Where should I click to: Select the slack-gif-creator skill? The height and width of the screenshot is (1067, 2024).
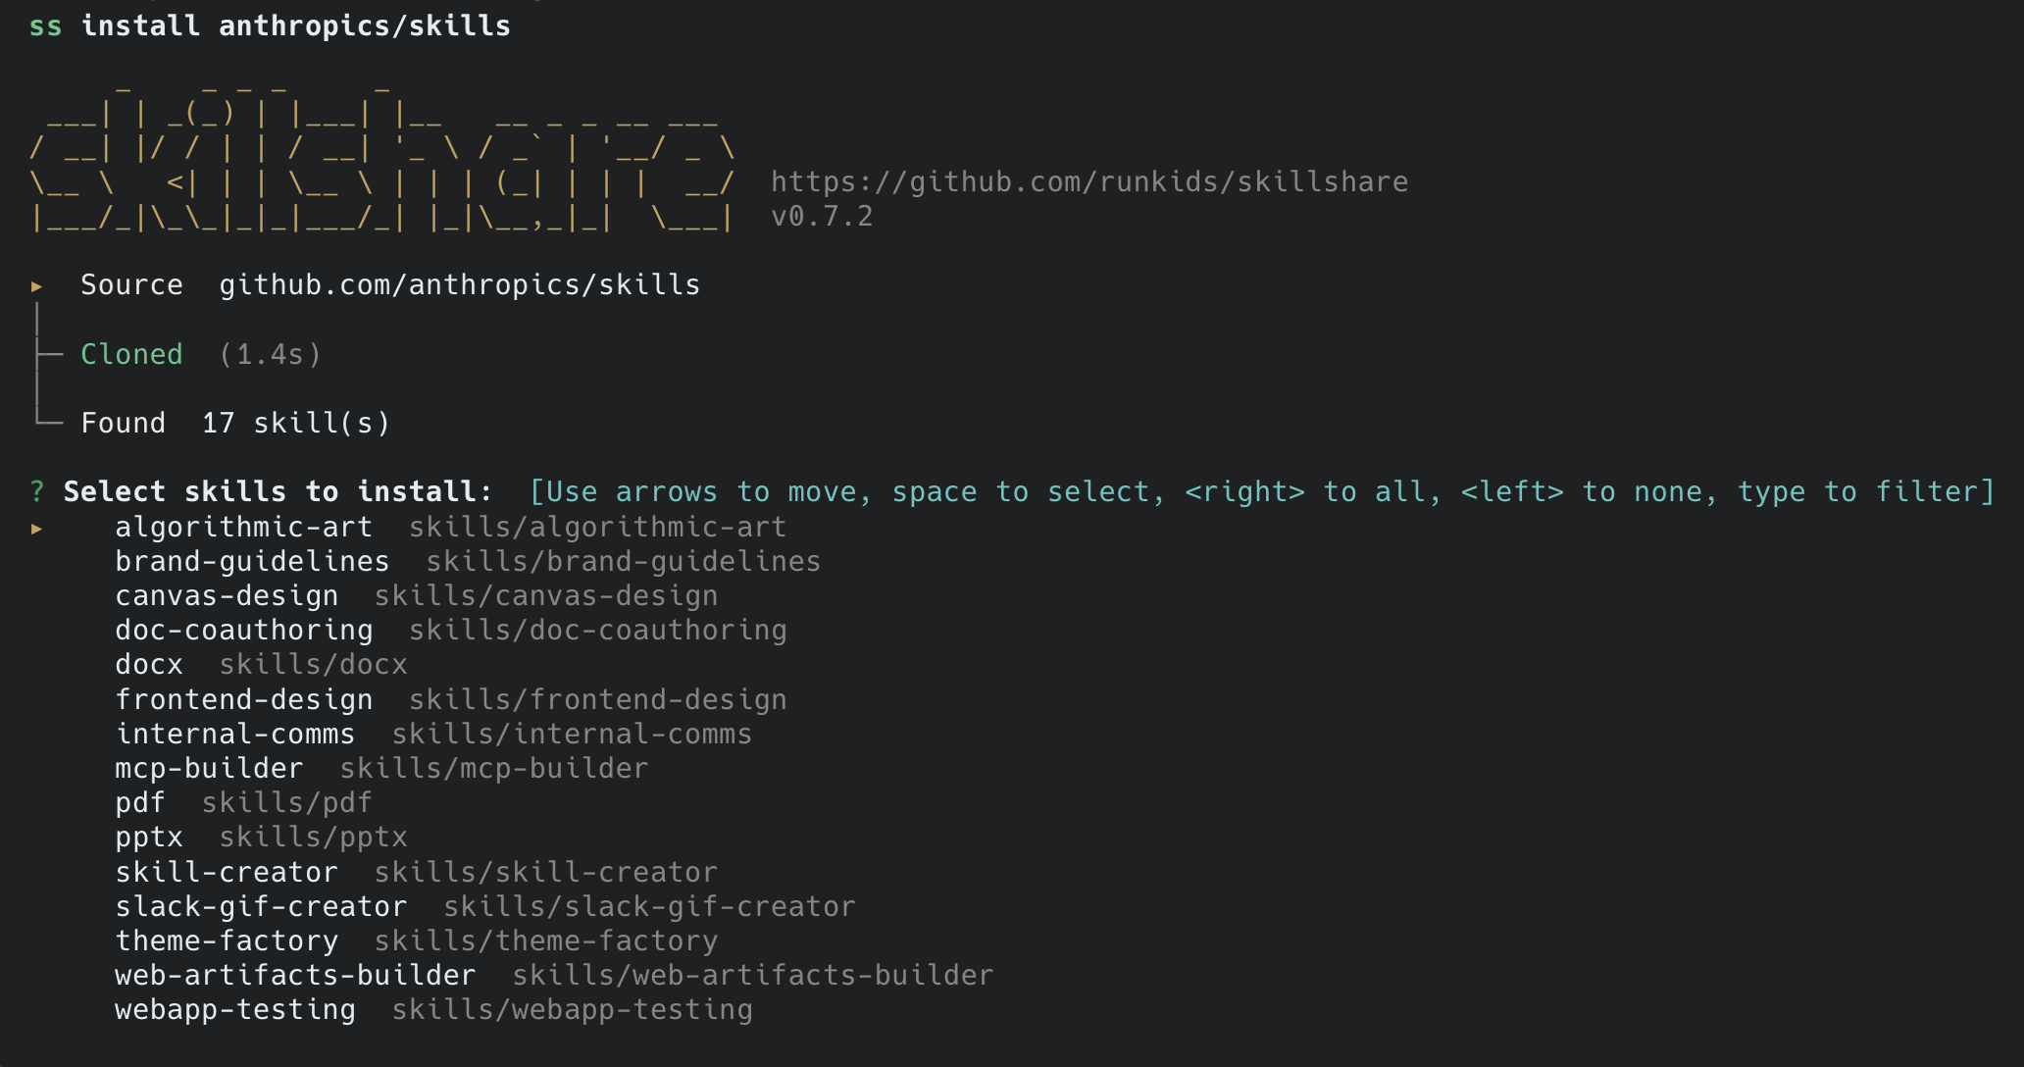[x=261, y=906]
